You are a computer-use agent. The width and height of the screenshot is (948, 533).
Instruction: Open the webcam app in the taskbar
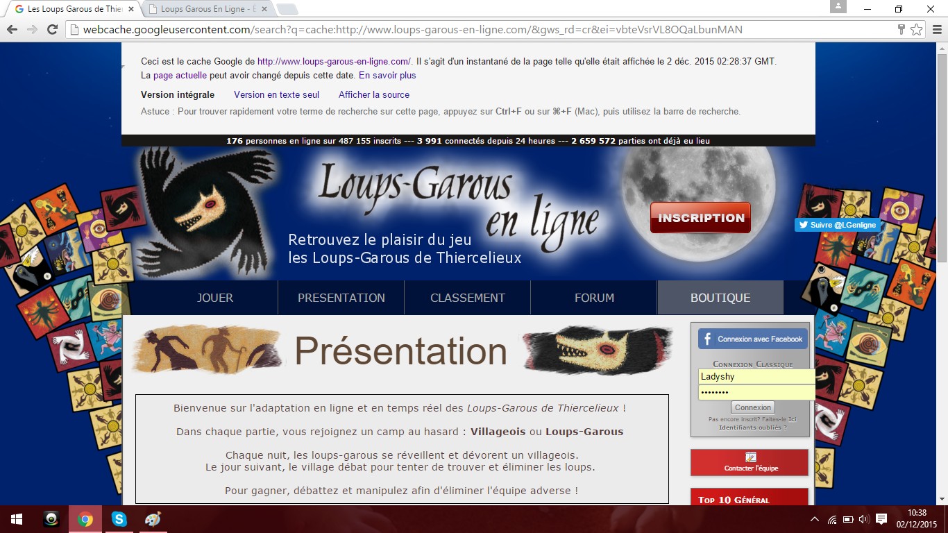click(x=51, y=519)
